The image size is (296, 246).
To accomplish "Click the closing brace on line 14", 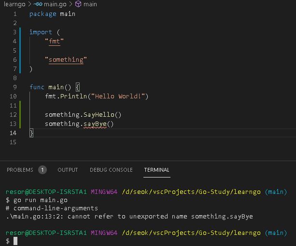I will point(31,133).
